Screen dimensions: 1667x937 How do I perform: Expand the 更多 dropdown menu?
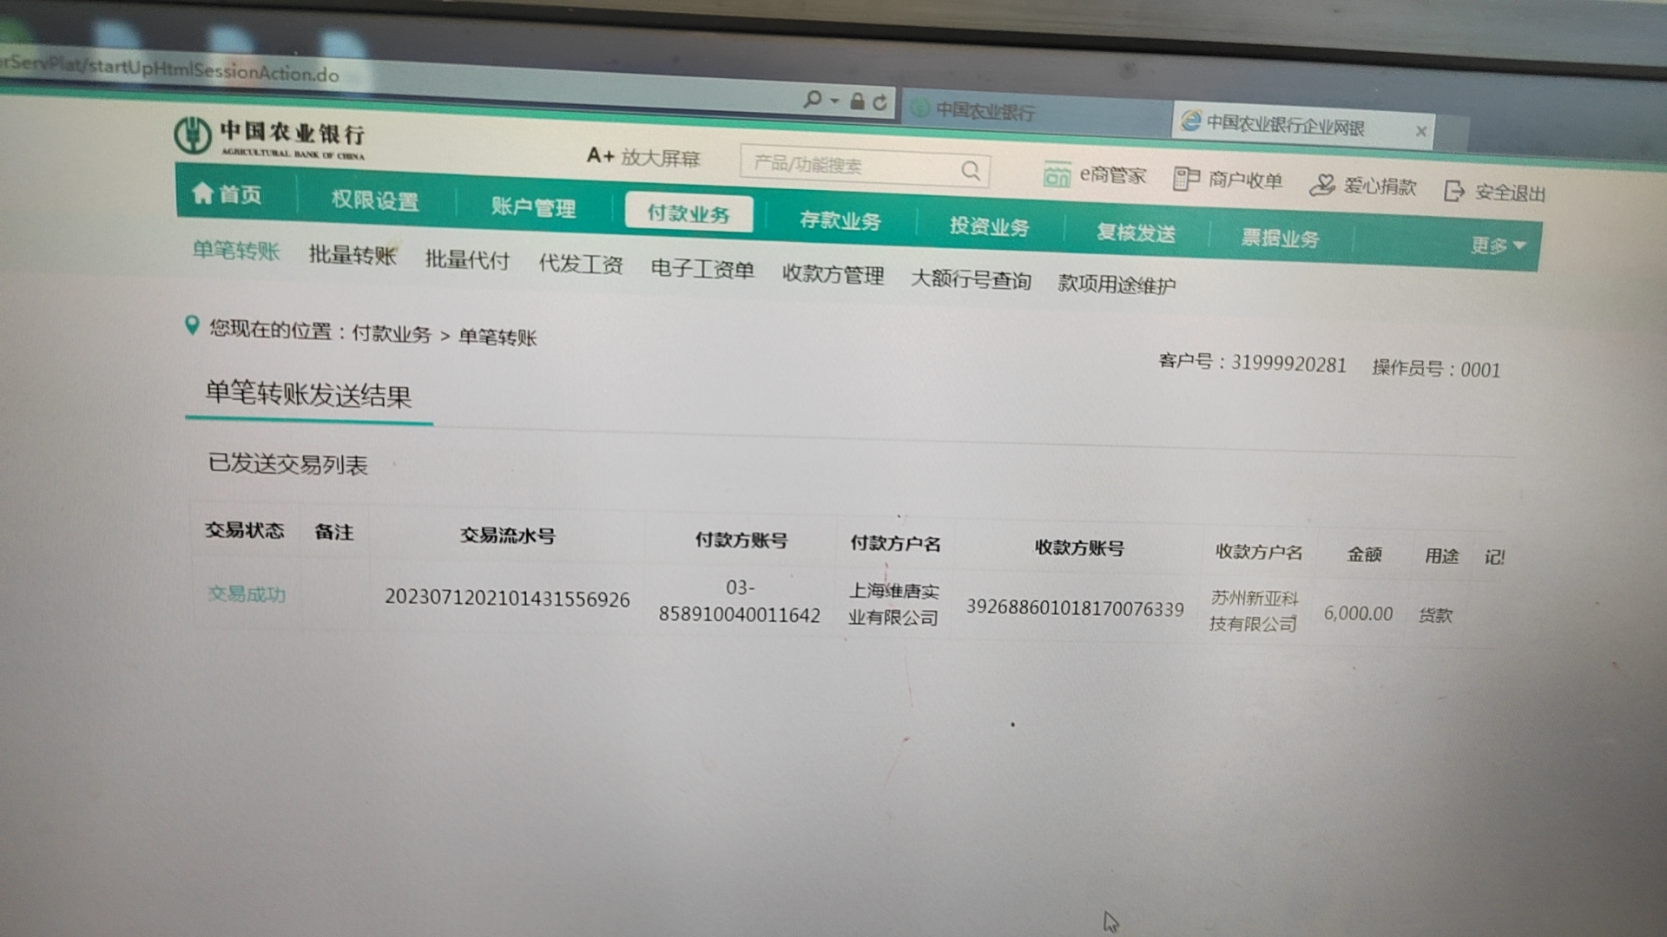pyautogui.click(x=1499, y=246)
